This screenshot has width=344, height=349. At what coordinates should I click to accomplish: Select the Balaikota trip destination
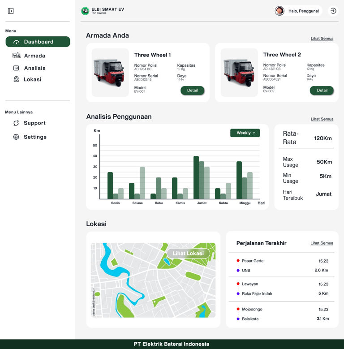click(x=250, y=319)
